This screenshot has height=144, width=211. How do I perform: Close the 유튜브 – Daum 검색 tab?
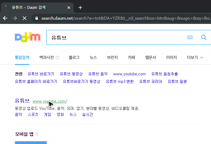coord(69,8)
